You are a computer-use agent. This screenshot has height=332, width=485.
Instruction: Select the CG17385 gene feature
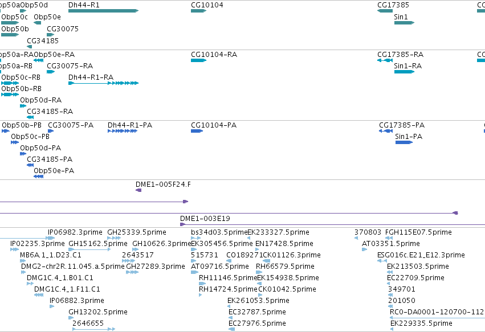385,11
